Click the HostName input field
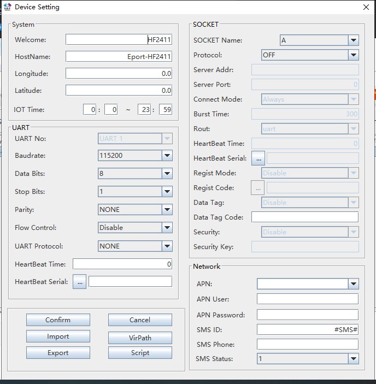Image resolution: width=376 pixels, height=384 pixels. point(119,57)
